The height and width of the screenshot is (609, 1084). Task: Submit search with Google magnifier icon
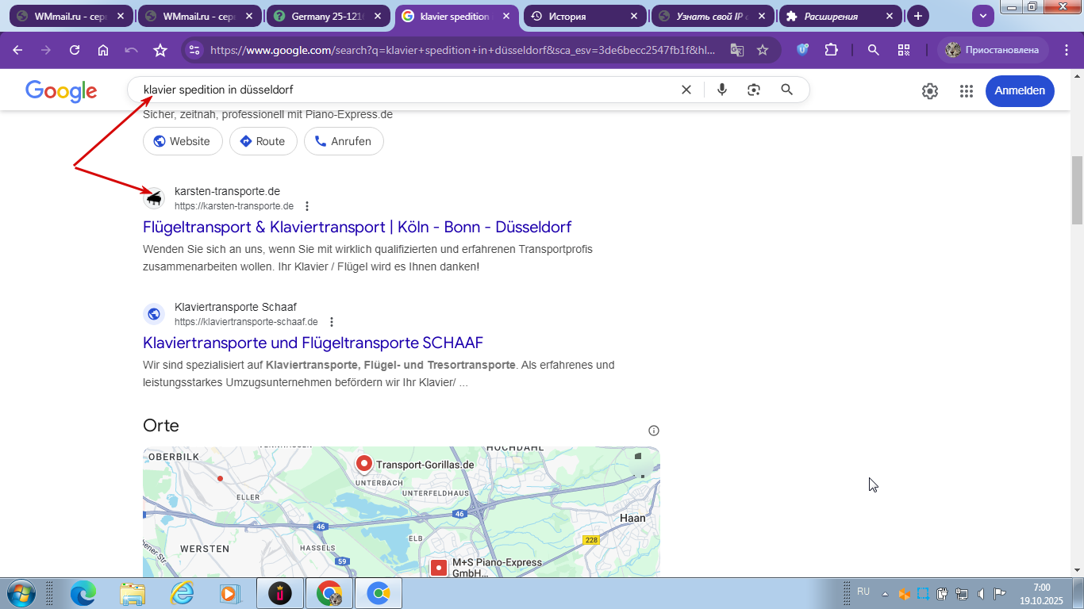point(787,90)
